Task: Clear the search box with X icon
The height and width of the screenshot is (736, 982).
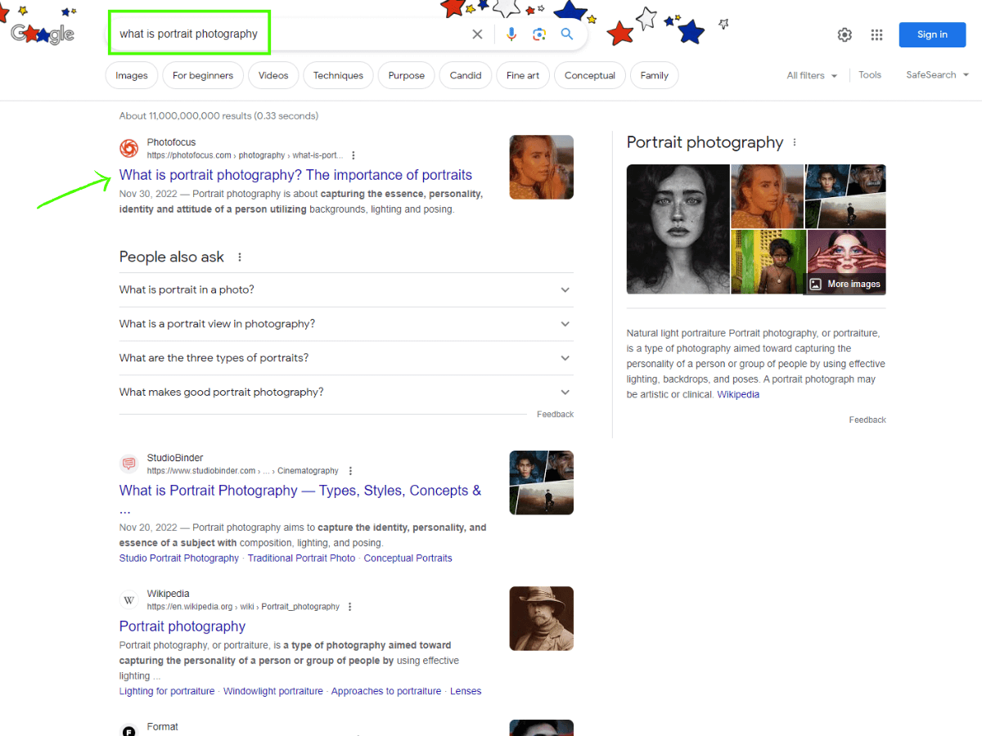Action: [x=477, y=34]
